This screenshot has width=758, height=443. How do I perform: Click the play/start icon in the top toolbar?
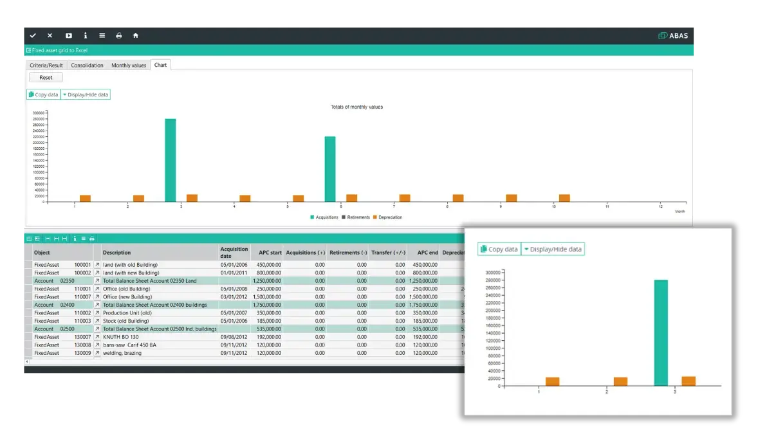coord(69,36)
